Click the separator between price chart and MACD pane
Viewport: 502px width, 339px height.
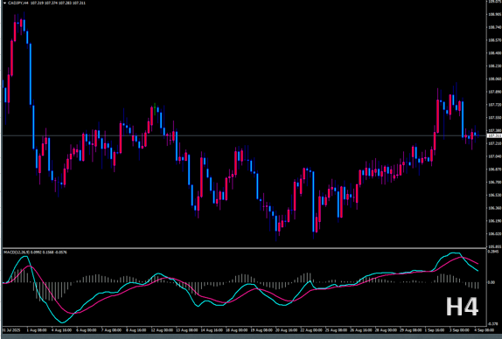pos(245,248)
